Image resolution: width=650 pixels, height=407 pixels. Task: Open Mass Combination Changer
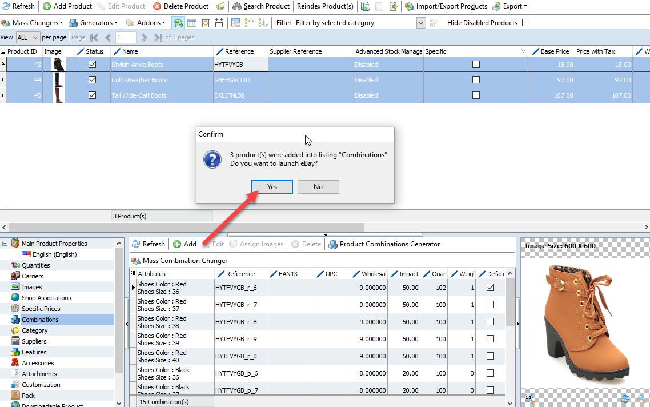pyautogui.click(x=179, y=261)
